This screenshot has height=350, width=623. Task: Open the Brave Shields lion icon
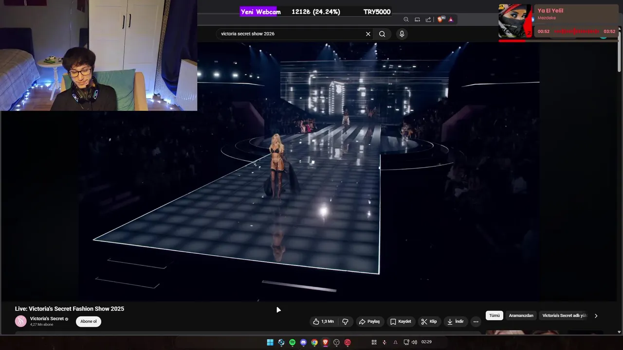(440, 19)
